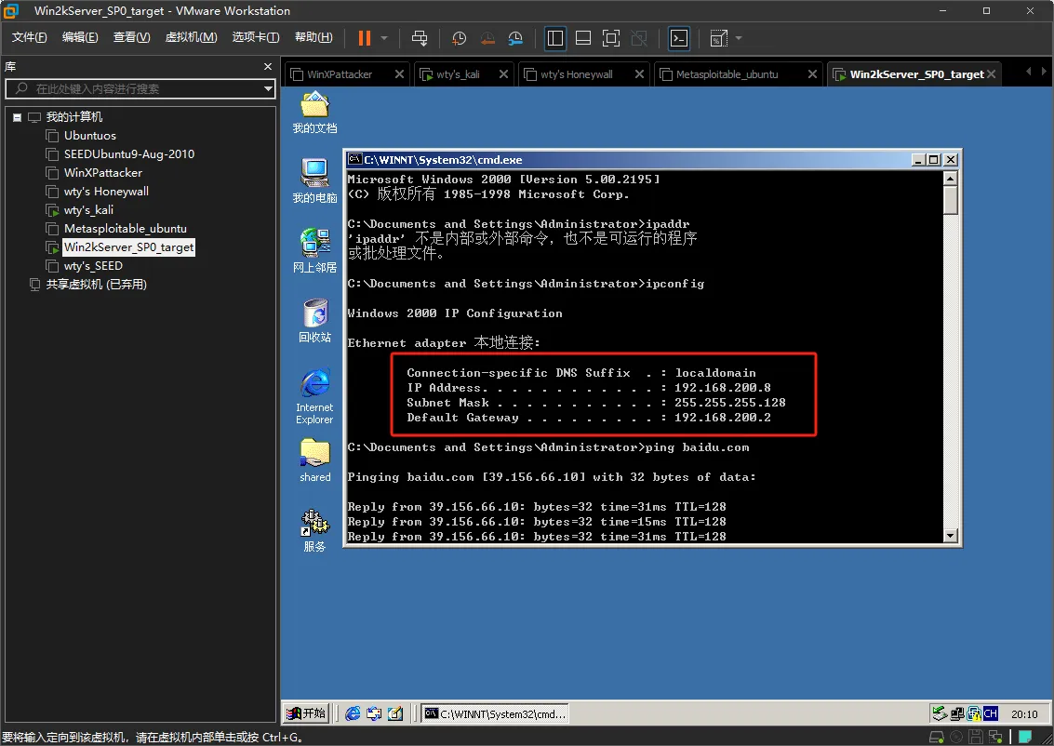The width and height of the screenshot is (1054, 746).
Task: Click the VMware Tools tray icon
Action: point(973,713)
